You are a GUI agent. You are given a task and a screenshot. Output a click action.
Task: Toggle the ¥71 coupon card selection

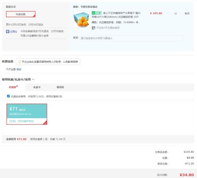point(27,114)
